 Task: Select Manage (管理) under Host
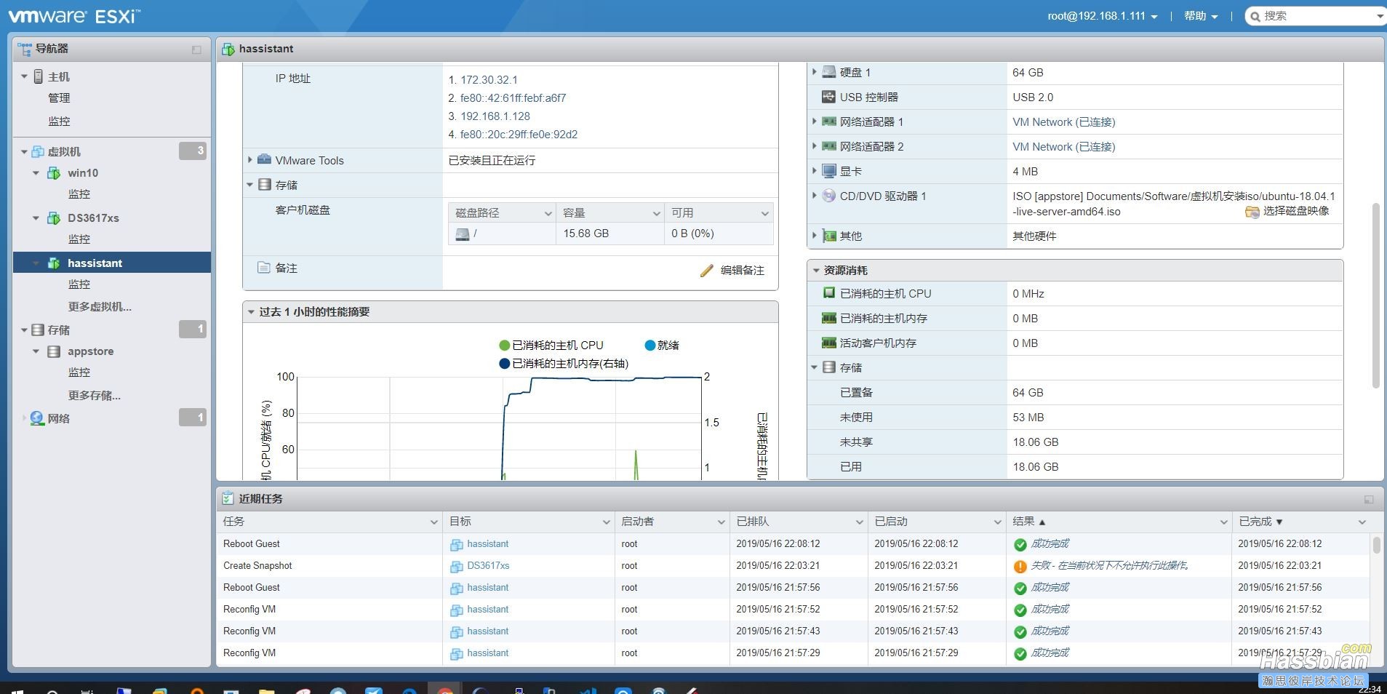click(x=59, y=98)
